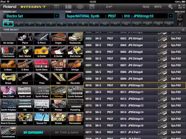Expand the Studio Set dropdown
Viewport: 186px width, 139px height.
(57, 16)
